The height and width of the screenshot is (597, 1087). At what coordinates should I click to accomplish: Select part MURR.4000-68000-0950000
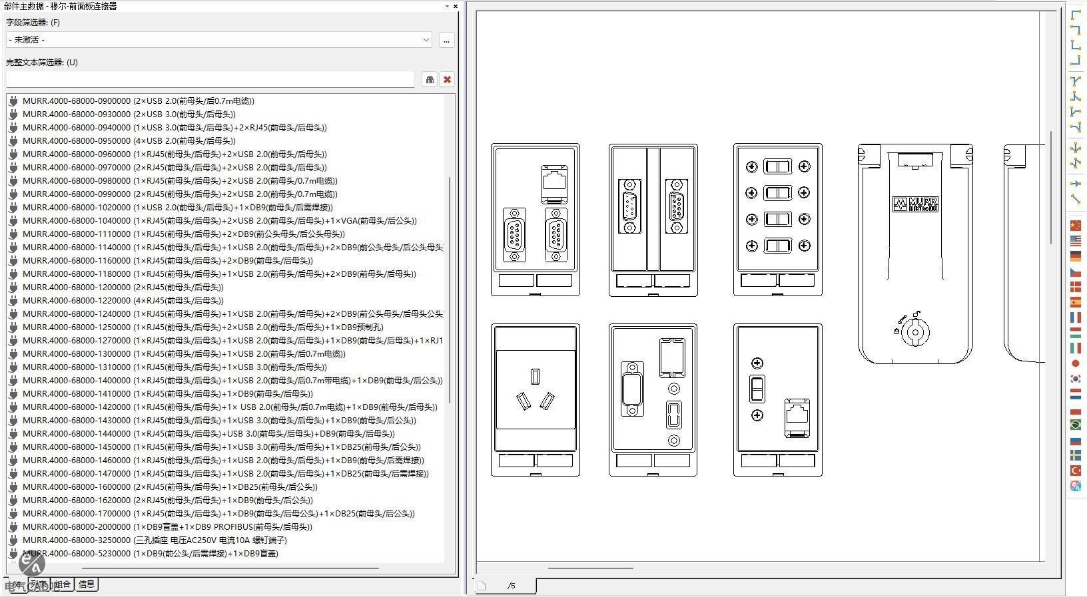pyautogui.click(x=129, y=141)
